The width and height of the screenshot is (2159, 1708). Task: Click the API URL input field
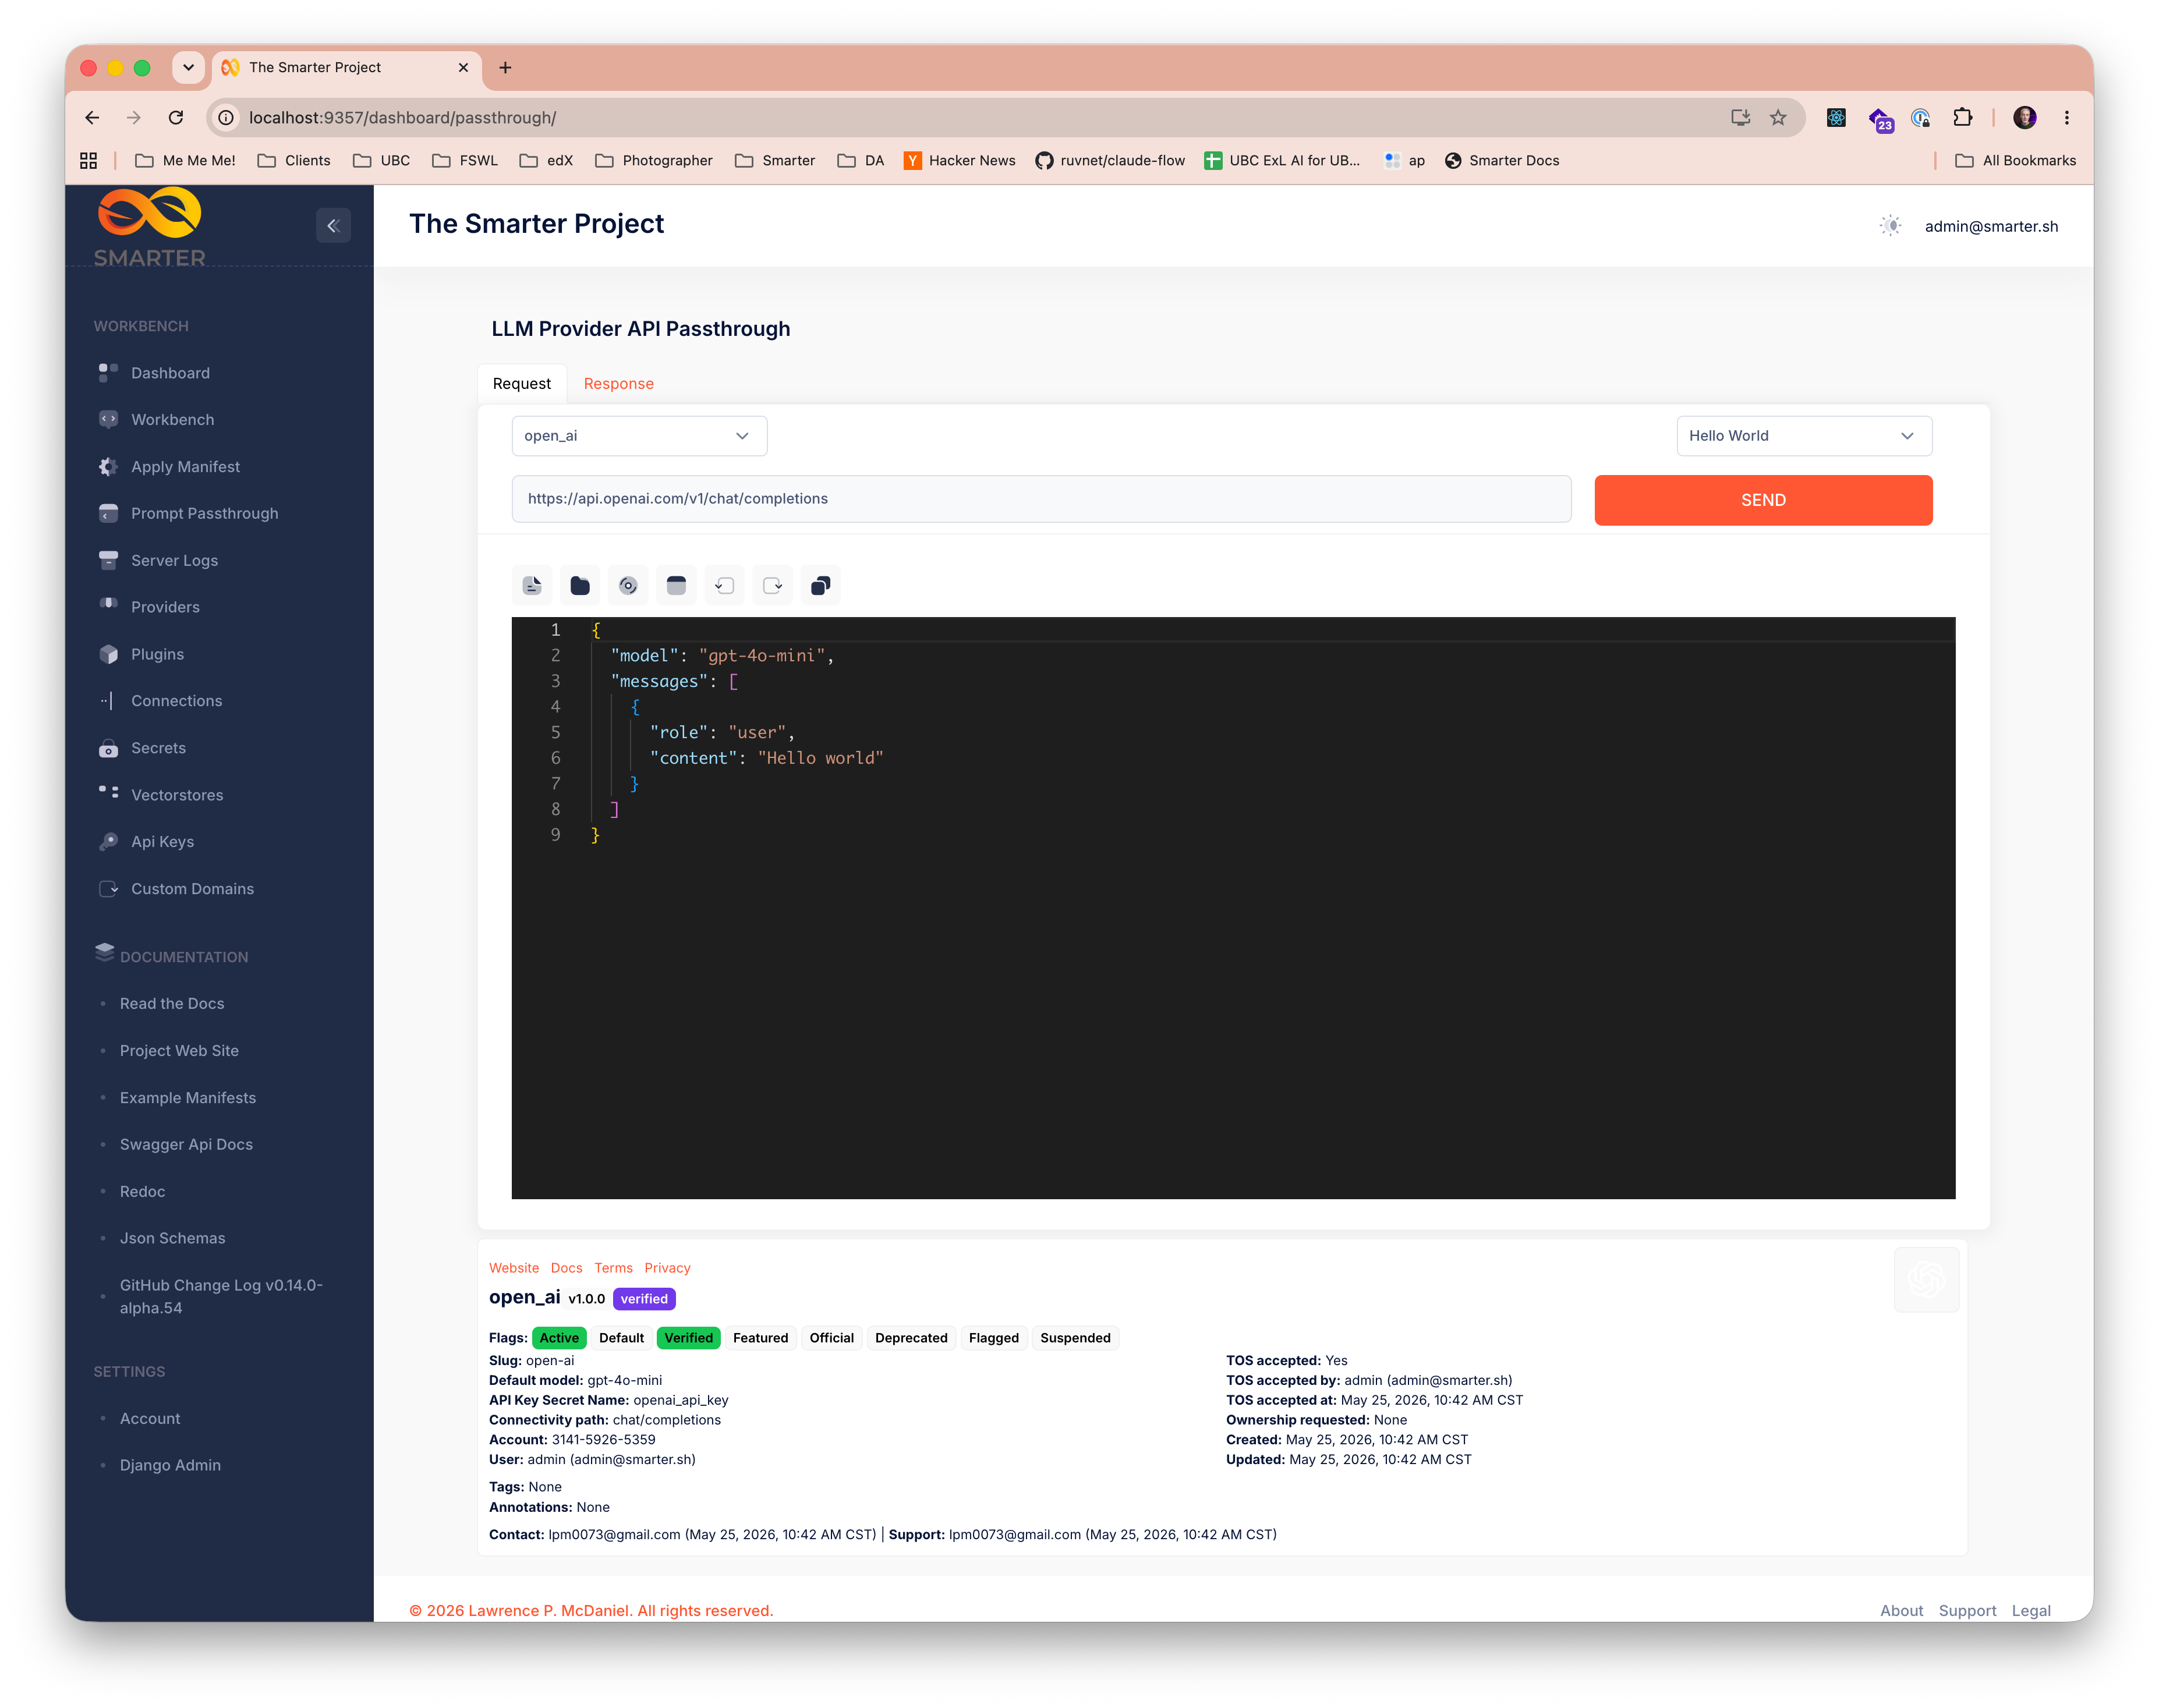click(x=1041, y=499)
